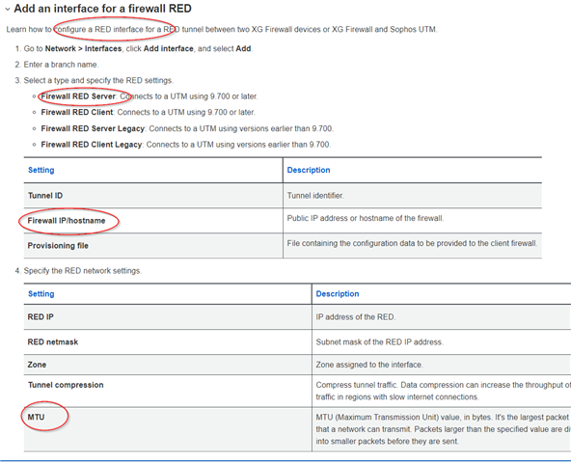Select the 'Provisioning file' setting cell
Image resolution: width=571 pixels, height=463 pixels.
point(153,246)
